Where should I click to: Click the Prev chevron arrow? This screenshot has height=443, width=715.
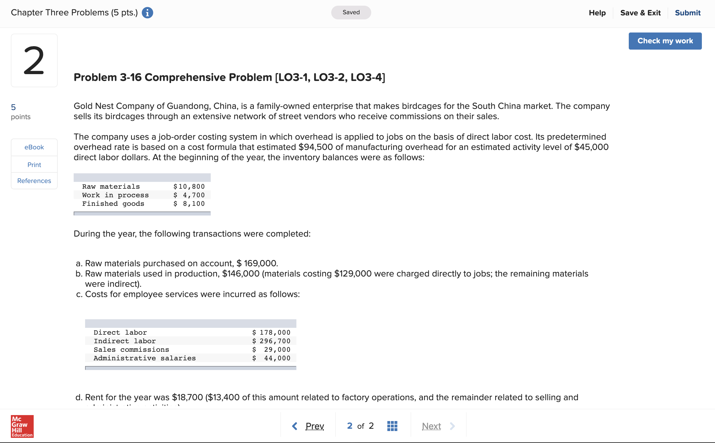[295, 426]
